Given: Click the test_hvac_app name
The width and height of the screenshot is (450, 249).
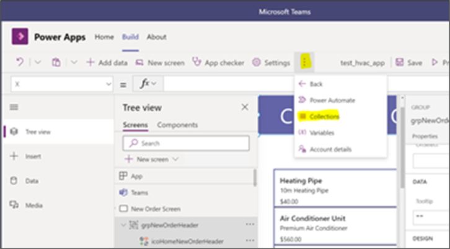Looking at the screenshot, I should (x=363, y=63).
